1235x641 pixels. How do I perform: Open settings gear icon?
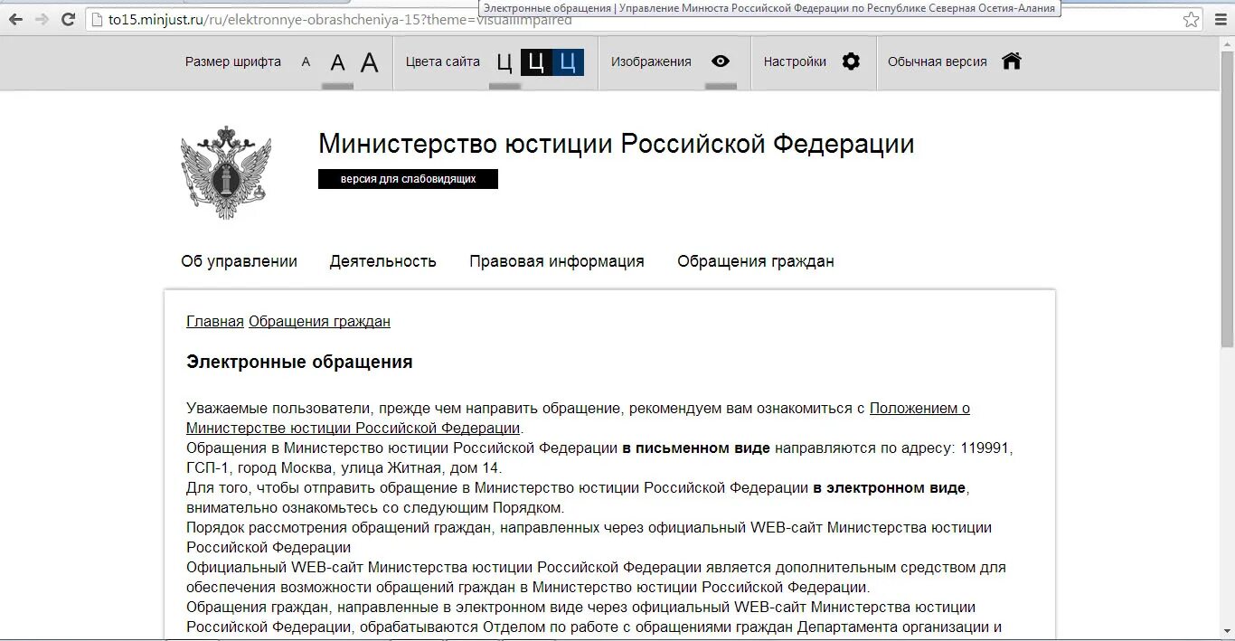pyautogui.click(x=851, y=61)
